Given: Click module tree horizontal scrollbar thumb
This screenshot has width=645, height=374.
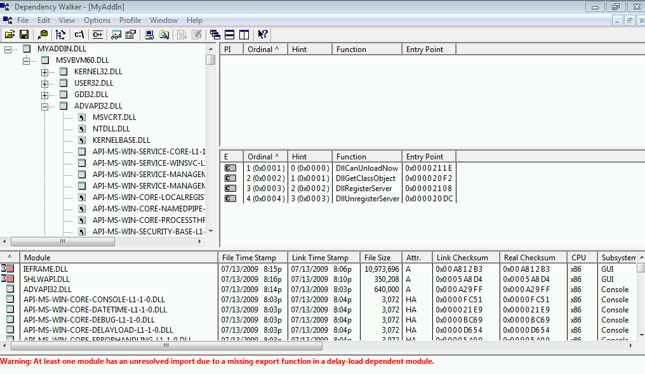Looking at the screenshot, I should point(62,241).
